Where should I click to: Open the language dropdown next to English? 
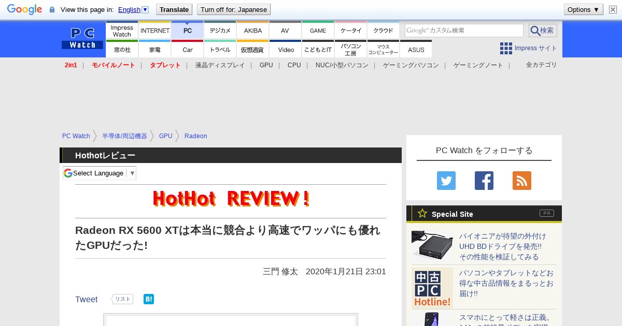(x=145, y=10)
